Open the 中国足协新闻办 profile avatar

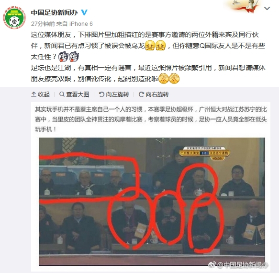(x=14, y=18)
